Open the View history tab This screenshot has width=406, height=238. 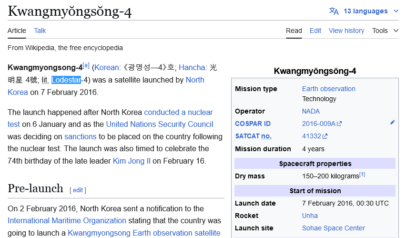[346, 31]
